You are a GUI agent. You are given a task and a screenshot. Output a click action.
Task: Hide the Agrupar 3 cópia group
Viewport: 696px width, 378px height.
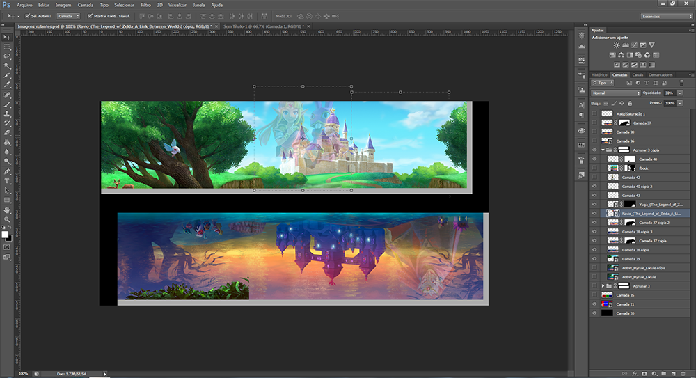coord(594,150)
